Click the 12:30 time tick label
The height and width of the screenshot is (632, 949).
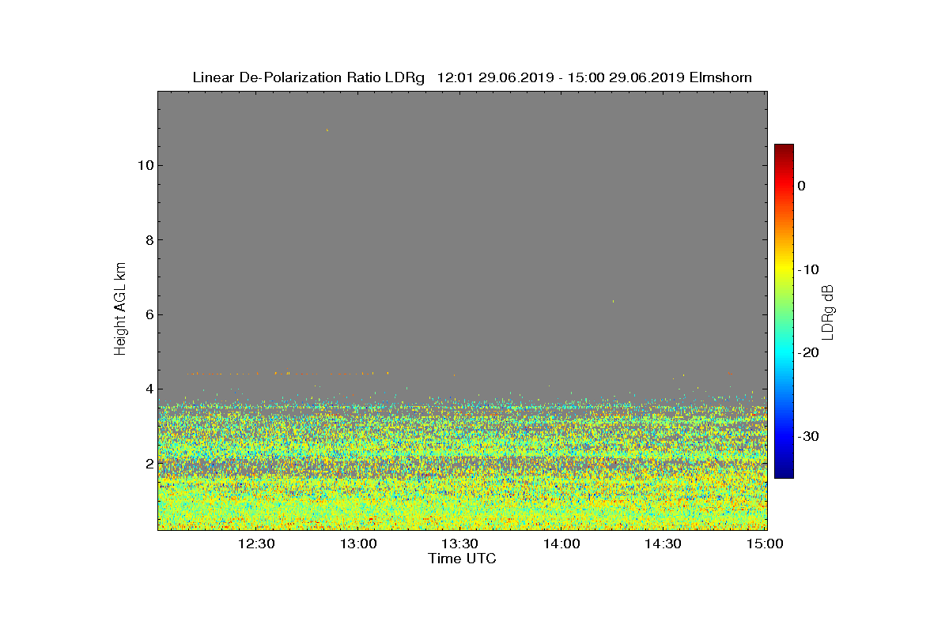coord(256,544)
